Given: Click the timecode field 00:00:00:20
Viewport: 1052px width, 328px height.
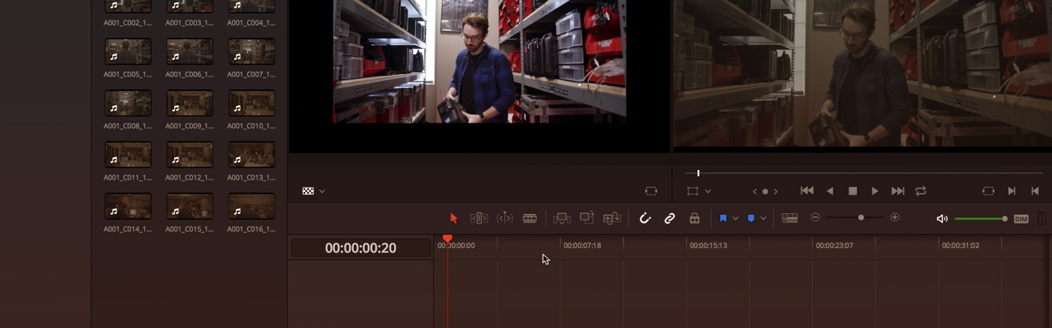Looking at the screenshot, I should [x=361, y=248].
